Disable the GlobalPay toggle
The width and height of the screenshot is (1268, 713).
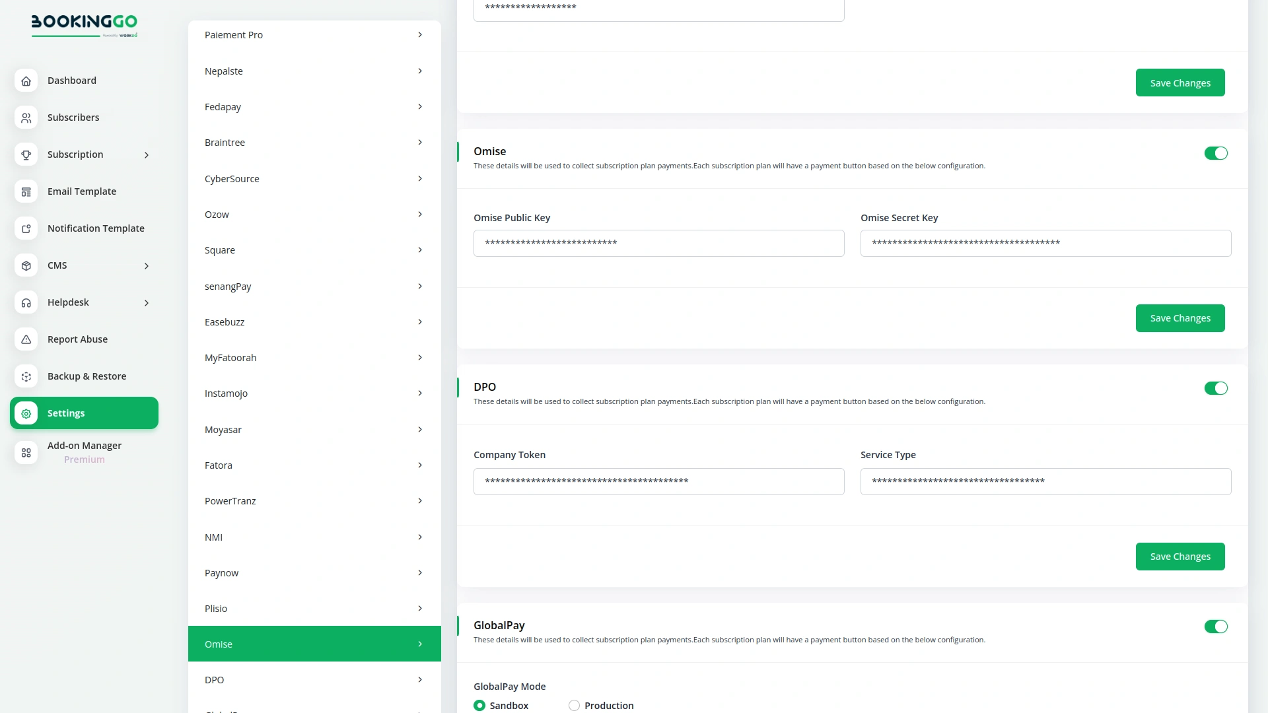1216,626
